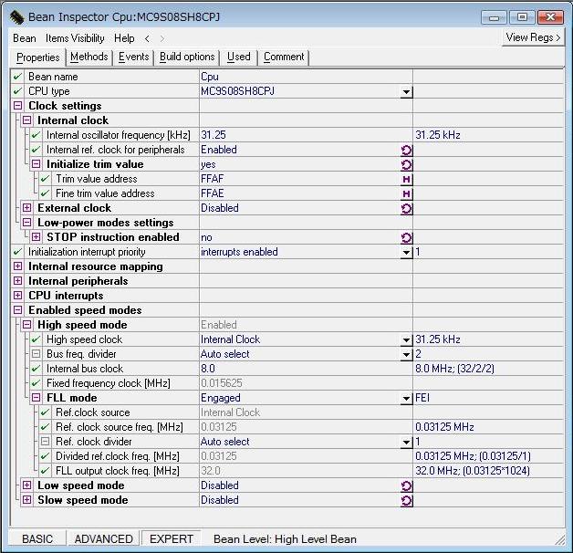Click the Bean Level: High Level Bean status text

click(285, 539)
